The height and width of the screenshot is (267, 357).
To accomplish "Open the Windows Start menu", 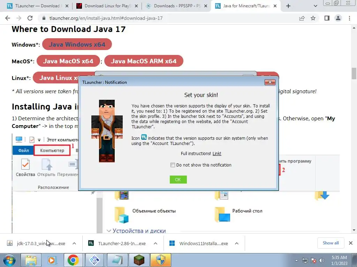I will tap(9, 260).
